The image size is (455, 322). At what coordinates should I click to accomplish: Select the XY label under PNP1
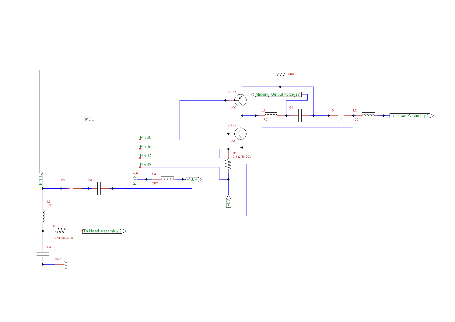[x=233, y=108]
